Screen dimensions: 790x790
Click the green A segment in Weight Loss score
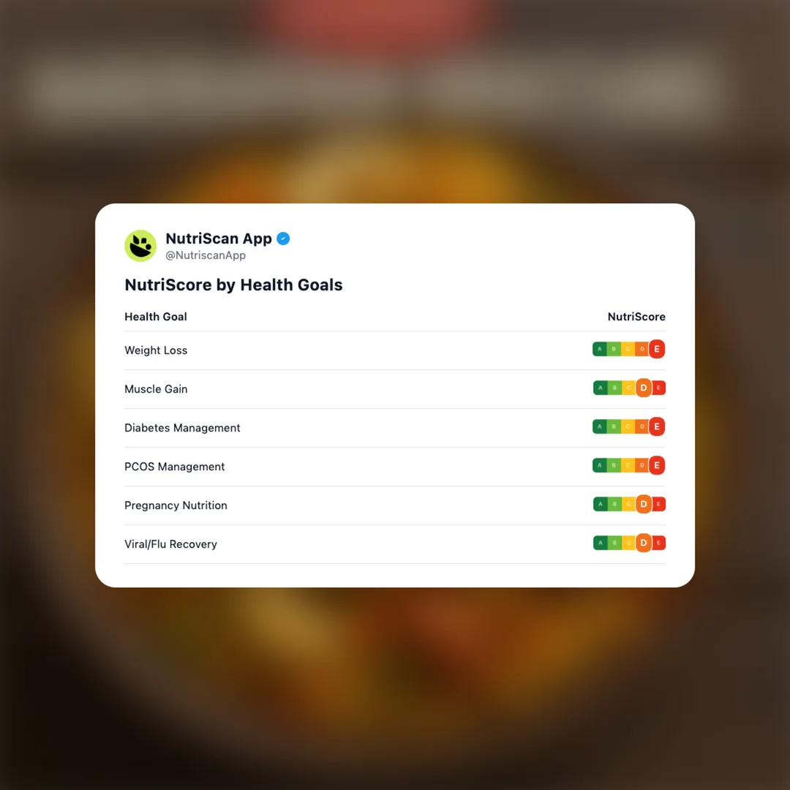pos(600,350)
